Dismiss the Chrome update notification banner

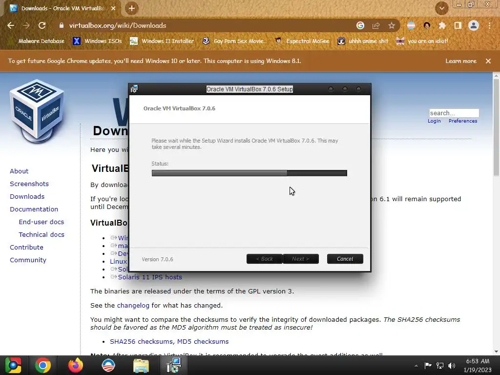(x=488, y=61)
